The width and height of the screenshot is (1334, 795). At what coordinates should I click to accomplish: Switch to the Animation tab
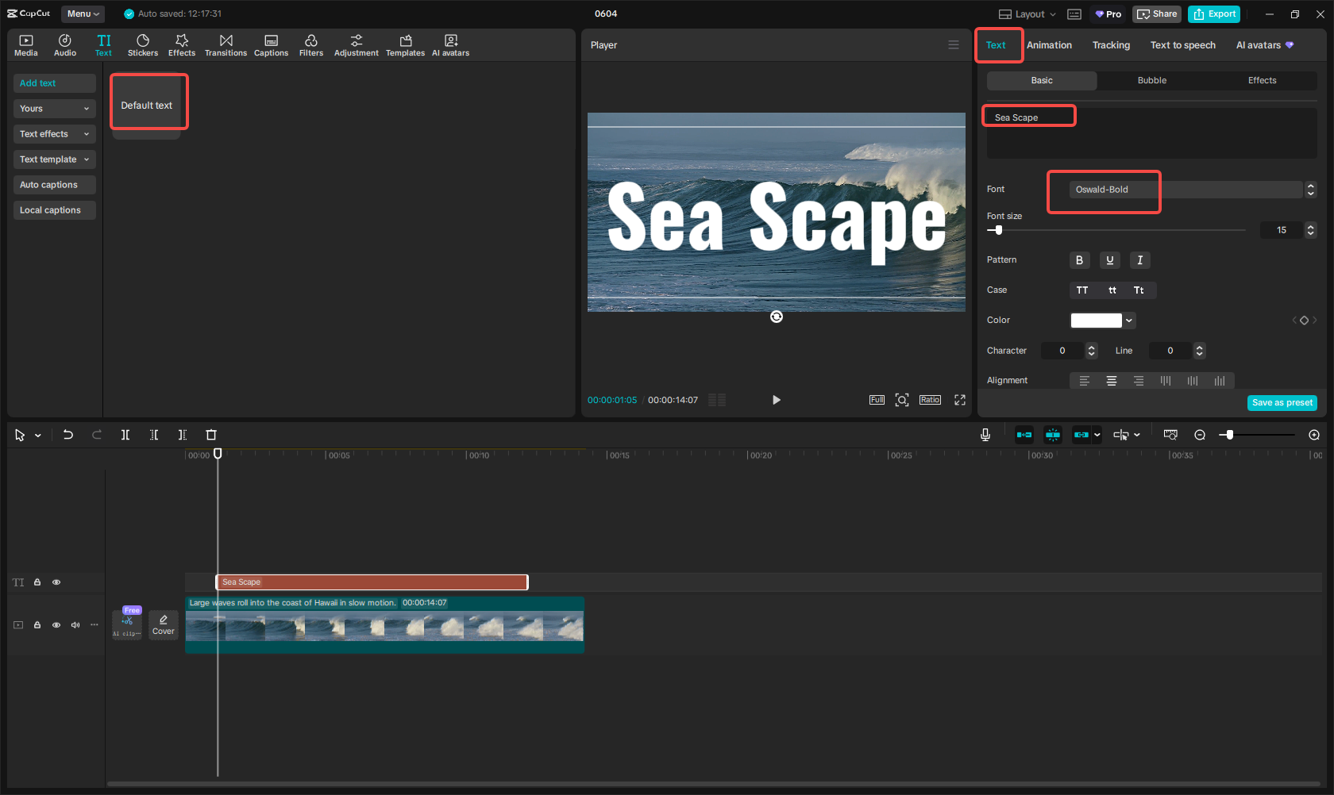pos(1049,45)
